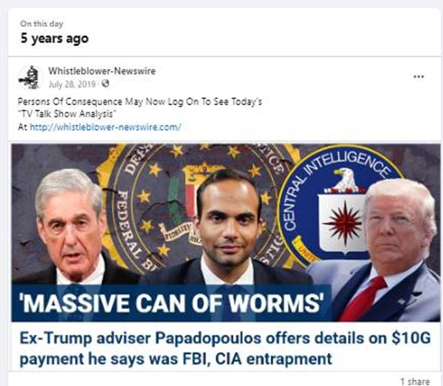Open the three-dot post options menu
The width and height of the screenshot is (443, 386).
tap(418, 76)
